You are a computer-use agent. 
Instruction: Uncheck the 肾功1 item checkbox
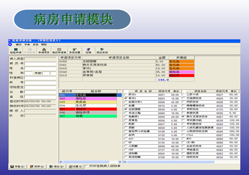(x=126, y=98)
